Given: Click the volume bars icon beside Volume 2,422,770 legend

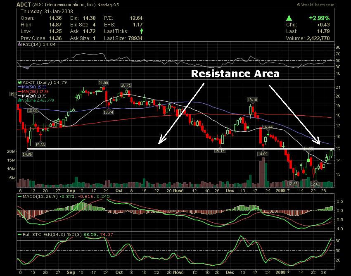Looking at the screenshot, I should point(19,100).
